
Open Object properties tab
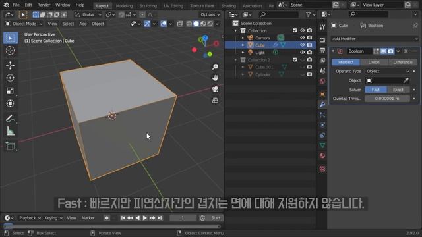click(322, 94)
